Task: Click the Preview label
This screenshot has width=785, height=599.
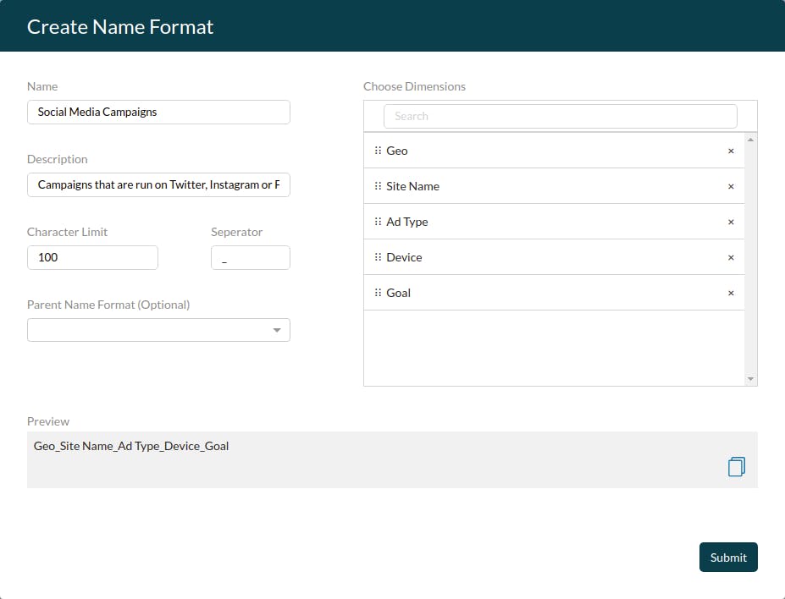Action: pos(48,421)
